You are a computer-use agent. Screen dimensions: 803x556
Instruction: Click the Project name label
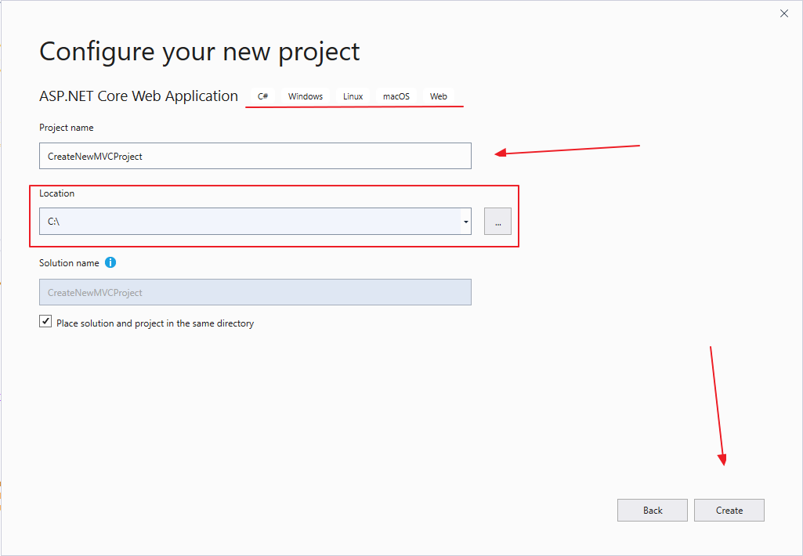click(67, 128)
